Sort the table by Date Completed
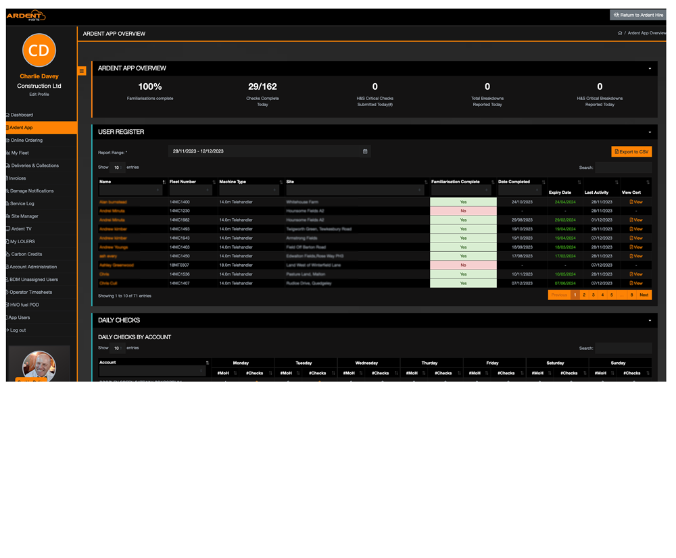This screenshot has height=558, width=676. coord(544,182)
